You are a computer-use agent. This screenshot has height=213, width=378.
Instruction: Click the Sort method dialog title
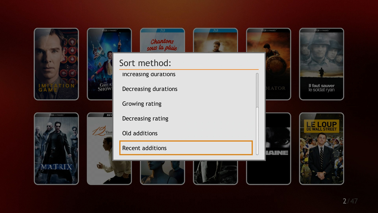click(x=145, y=63)
